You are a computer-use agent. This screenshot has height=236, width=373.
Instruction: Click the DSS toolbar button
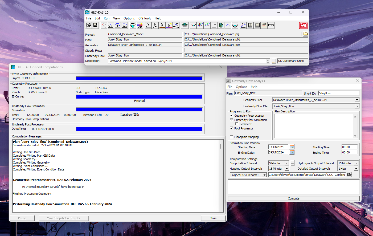[271, 25]
